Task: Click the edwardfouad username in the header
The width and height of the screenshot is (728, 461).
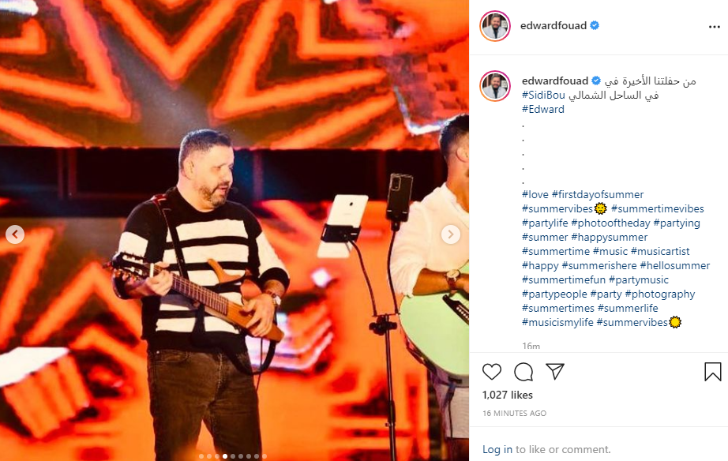Action: click(554, 25)
